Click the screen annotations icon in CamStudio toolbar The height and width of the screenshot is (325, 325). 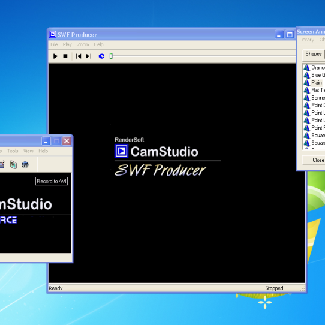click(x=2, y=164)
